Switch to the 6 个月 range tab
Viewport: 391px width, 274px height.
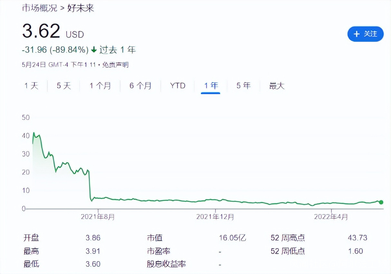140,86
